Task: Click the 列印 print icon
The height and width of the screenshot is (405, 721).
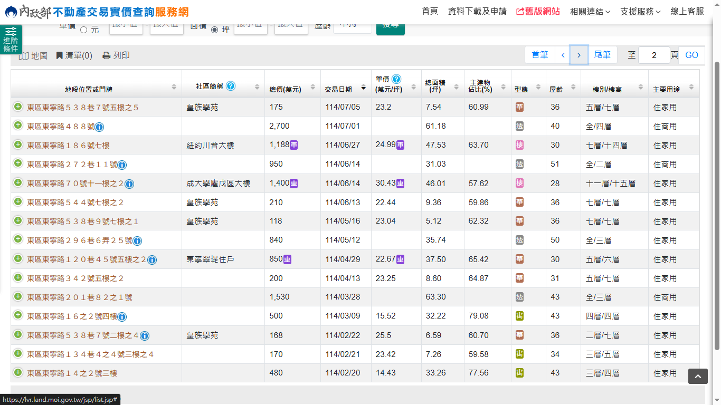Action: click(106, 56)
